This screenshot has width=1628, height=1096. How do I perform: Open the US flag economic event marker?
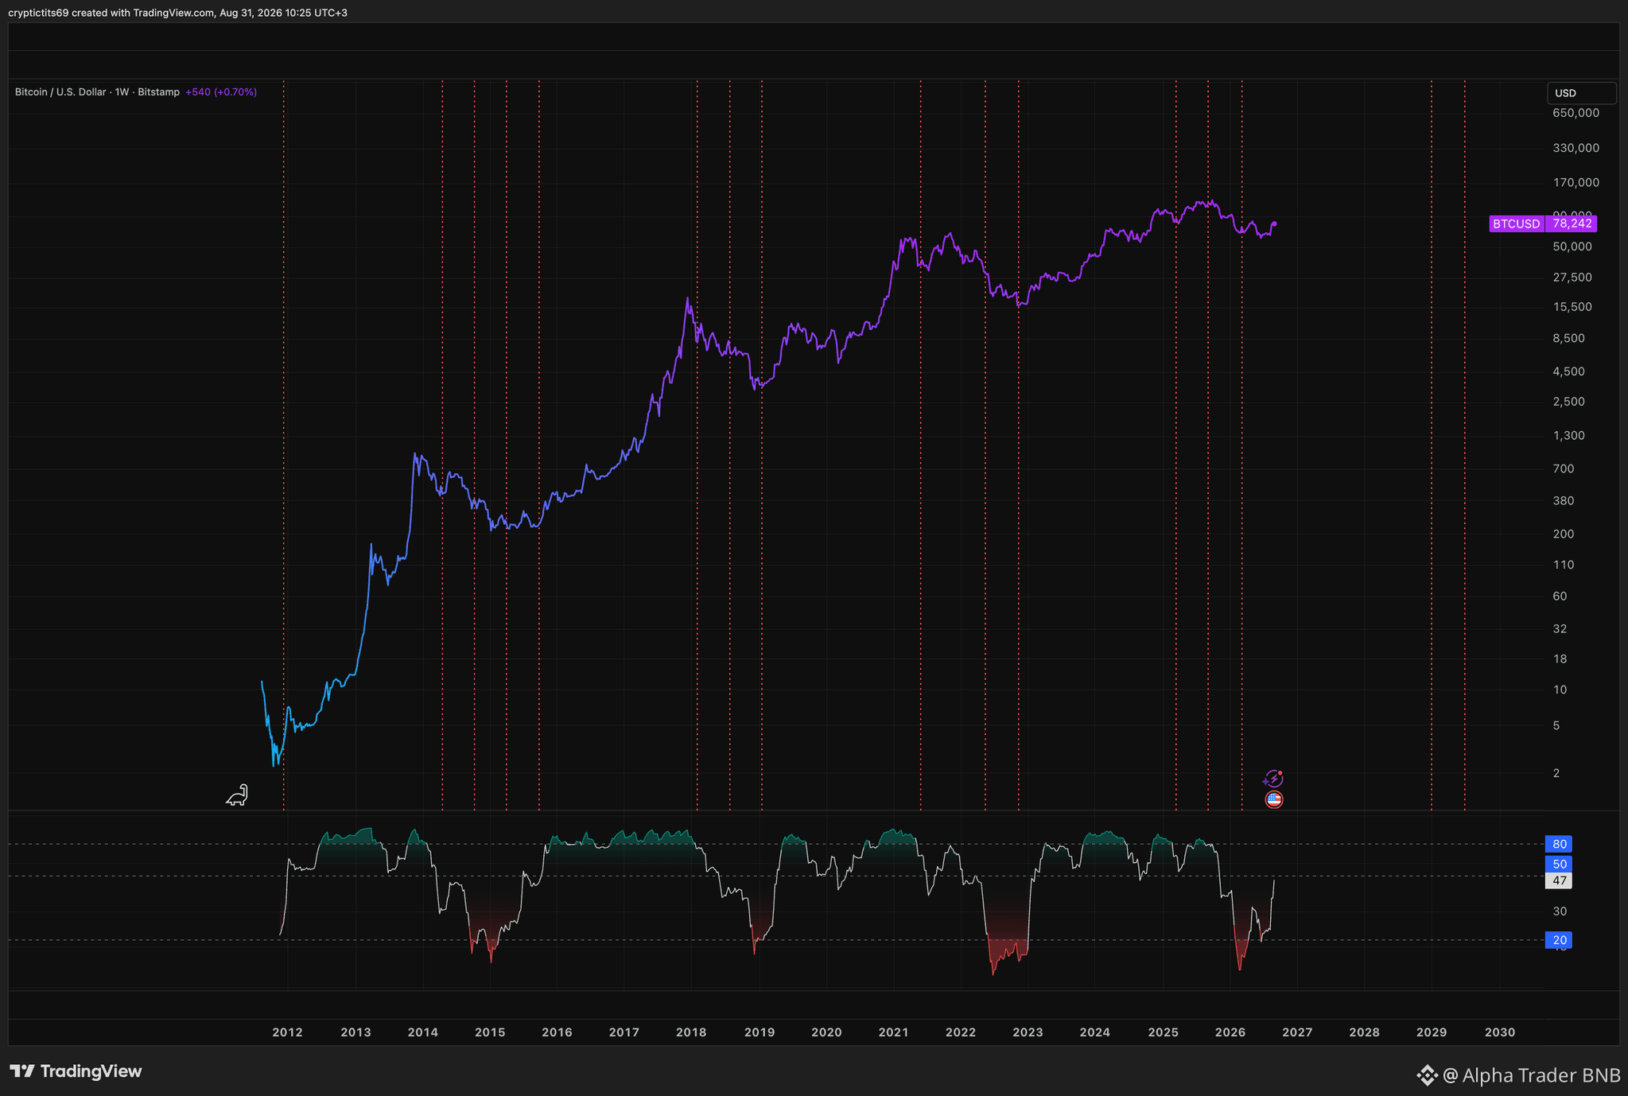1274,799
